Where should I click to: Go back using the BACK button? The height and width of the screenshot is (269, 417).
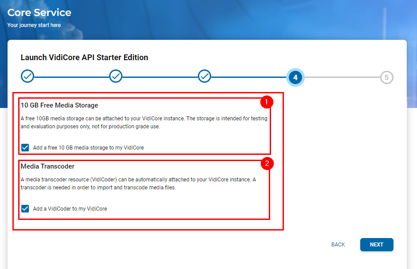338,245
